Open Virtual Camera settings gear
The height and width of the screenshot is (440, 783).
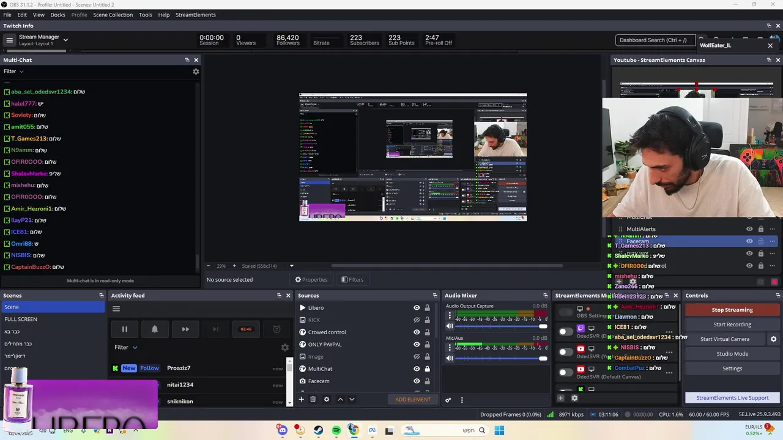point(773,339)
